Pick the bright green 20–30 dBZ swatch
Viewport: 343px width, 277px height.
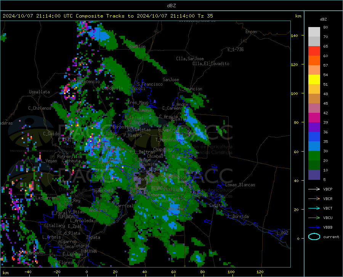click(x=314, y=156)
